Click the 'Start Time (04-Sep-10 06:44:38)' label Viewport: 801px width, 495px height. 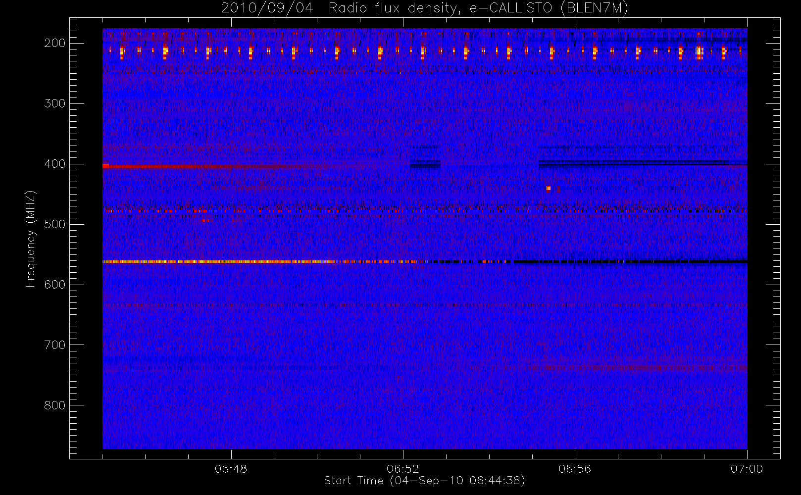(424, 481)
